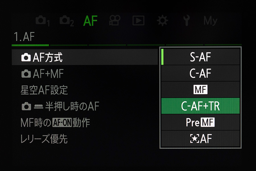Viewport: 256px width, 171px height.
Task: Open the My menu tab
Action: tap(210, 21)
